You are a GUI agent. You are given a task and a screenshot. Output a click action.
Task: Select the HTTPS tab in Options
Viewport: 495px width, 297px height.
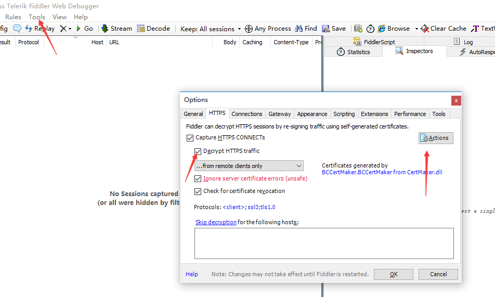pos(217,113)
